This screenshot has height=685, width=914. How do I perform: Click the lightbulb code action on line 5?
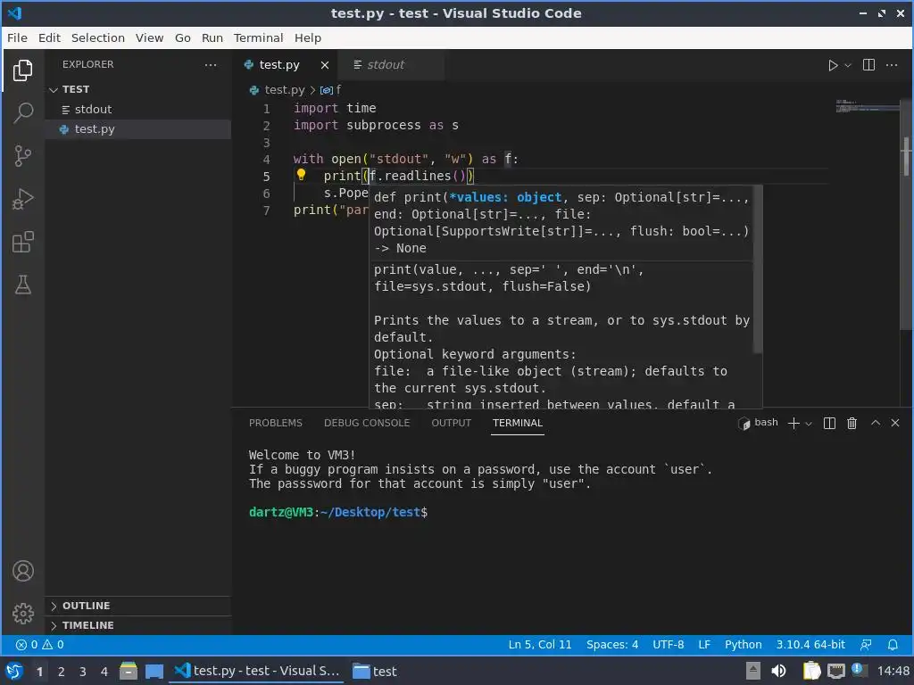click(301, 174)
